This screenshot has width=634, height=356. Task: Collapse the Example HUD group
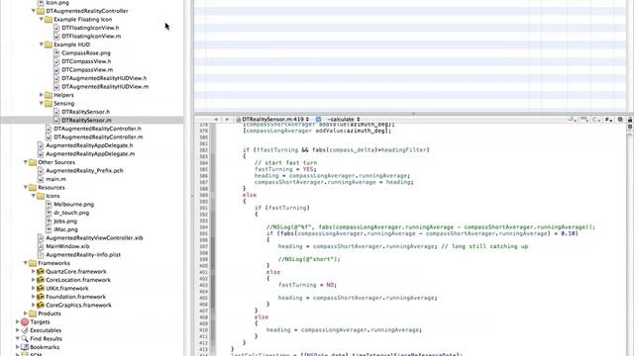[42, 44]
